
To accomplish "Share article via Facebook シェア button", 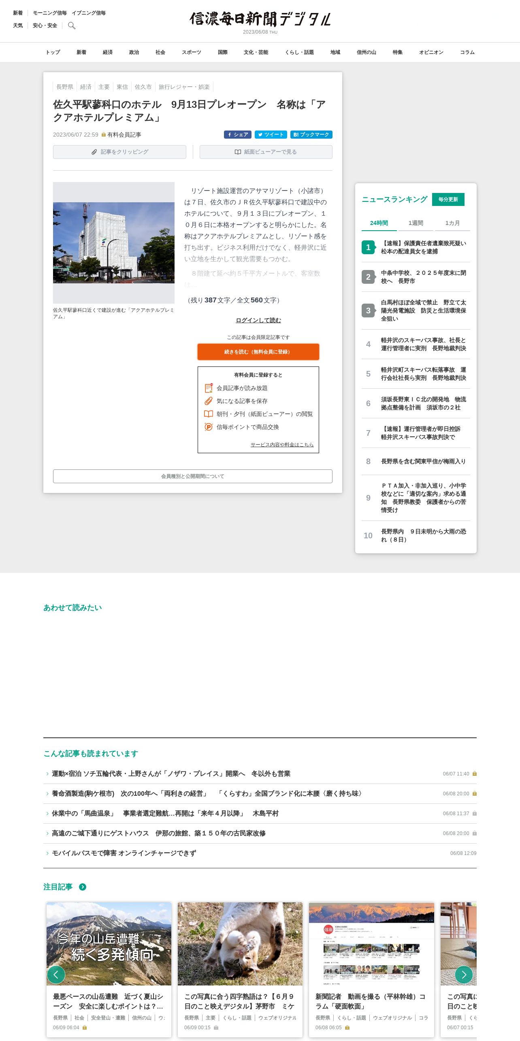I will coord(238,135).
